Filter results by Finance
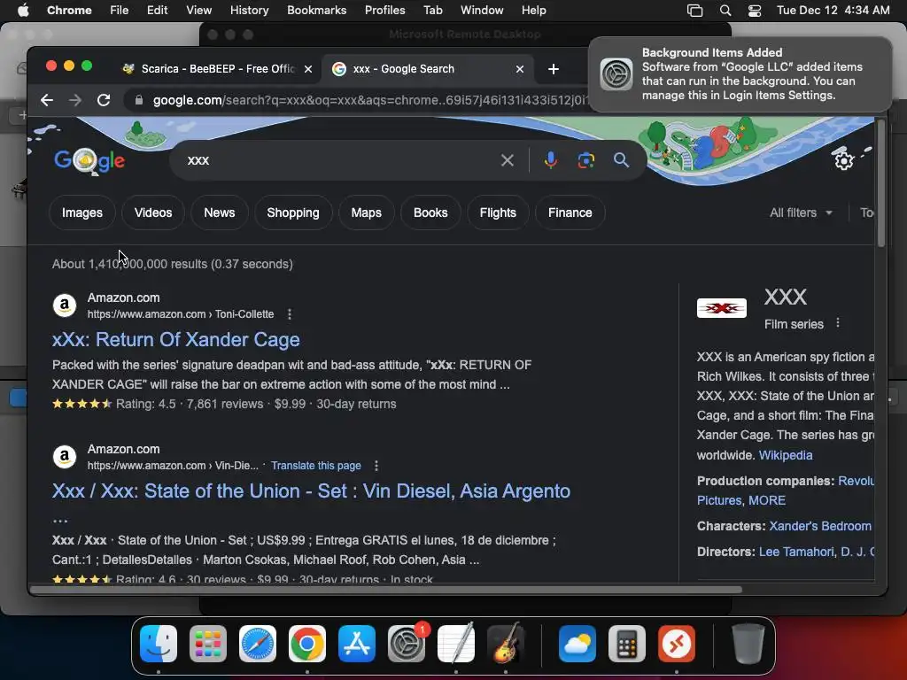Screen dimensions: 907x680 point(570,212)
